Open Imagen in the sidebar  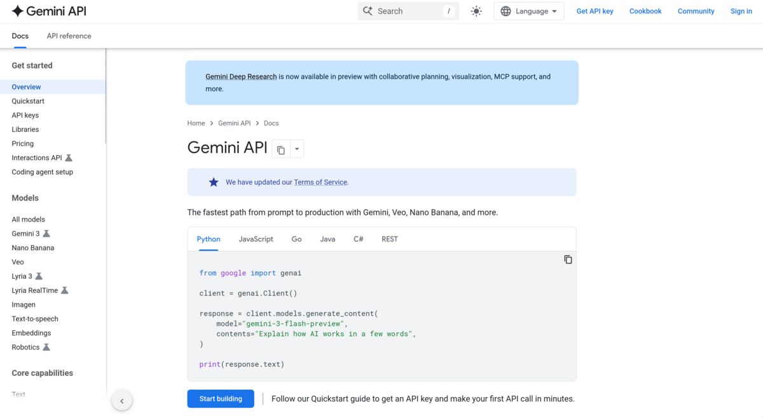(24, 305)
